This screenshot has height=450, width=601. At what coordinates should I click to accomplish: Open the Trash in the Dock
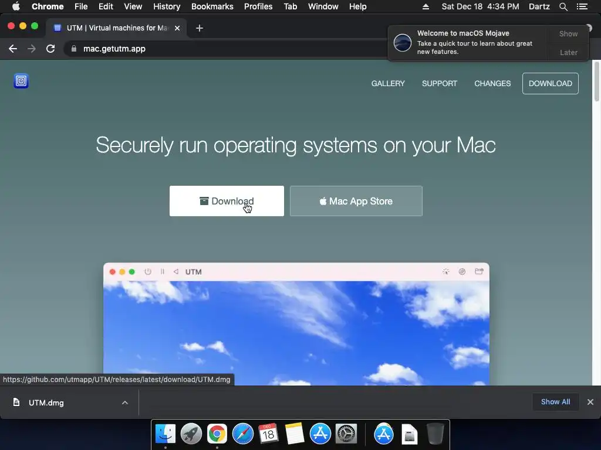(435, 434)
